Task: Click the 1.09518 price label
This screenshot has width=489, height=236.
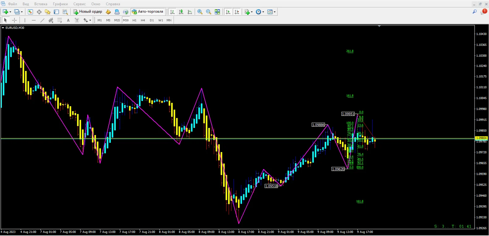Action: (x=271, y=186)
